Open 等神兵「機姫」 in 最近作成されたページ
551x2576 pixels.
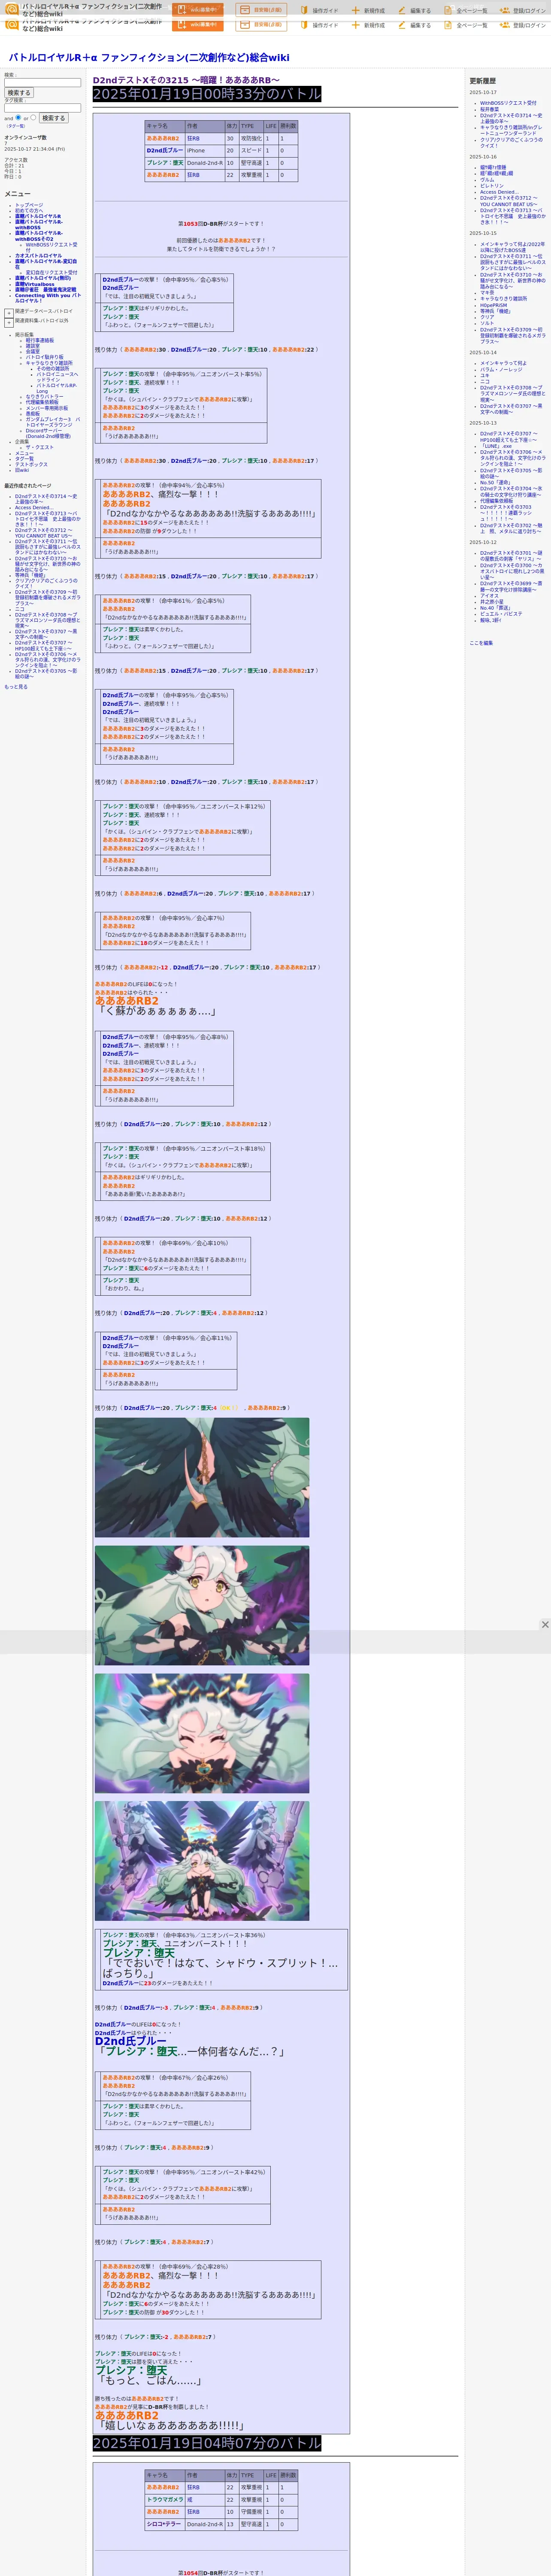coord(30,576)
